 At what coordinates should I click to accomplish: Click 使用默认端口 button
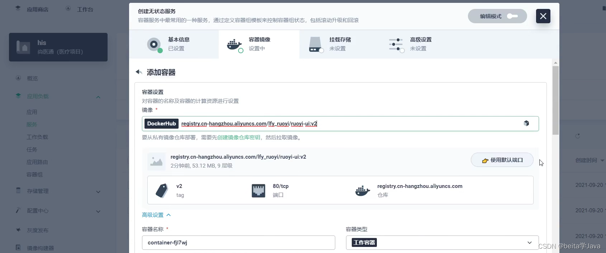(x=502, y=160)
